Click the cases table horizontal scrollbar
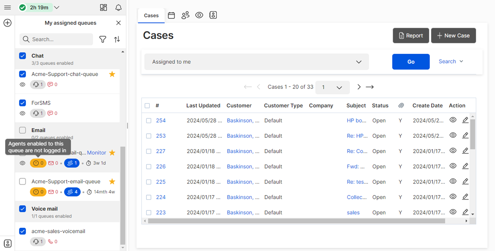This screenshot has width=495, height=251. click(297, 221)
